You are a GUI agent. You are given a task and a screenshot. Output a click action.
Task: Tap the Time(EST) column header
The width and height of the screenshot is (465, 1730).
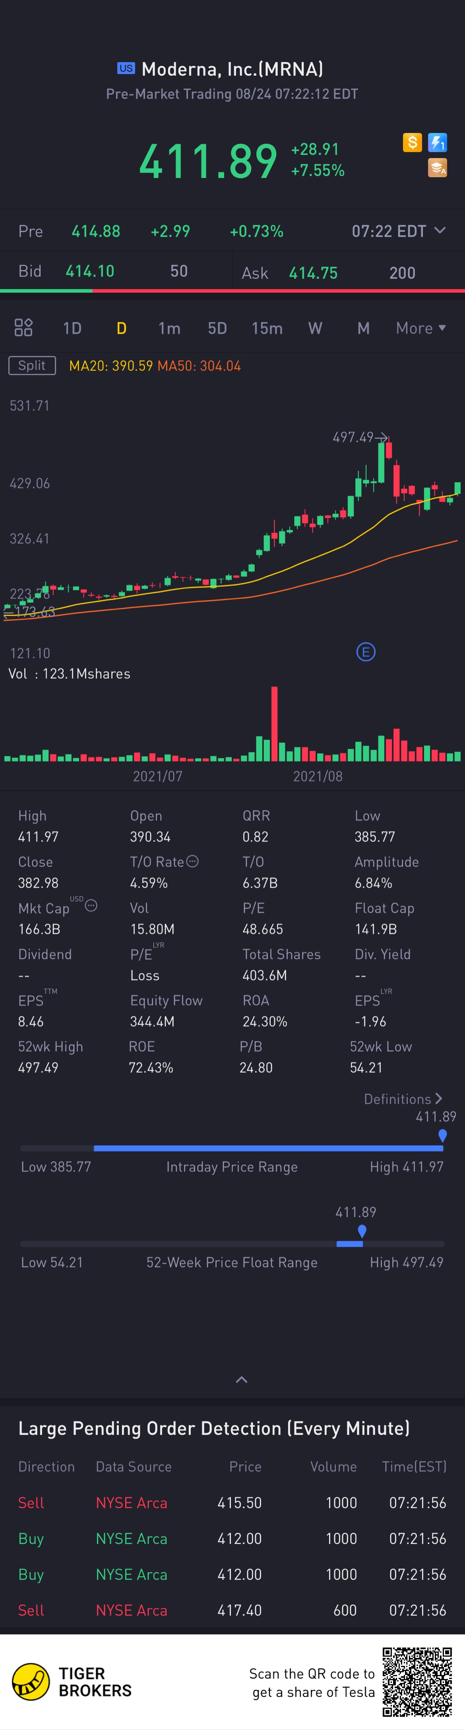click(414, 1467)
